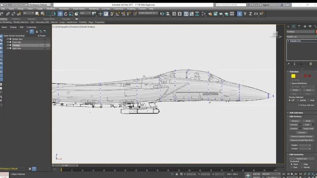Toggle visibility of Right View object
The width and height of the screenshot is (317, 178).
point(8,48)
